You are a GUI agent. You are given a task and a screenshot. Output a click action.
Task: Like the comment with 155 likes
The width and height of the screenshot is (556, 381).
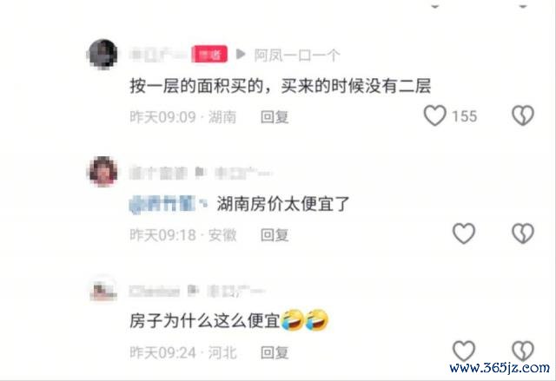click(434, 115)
